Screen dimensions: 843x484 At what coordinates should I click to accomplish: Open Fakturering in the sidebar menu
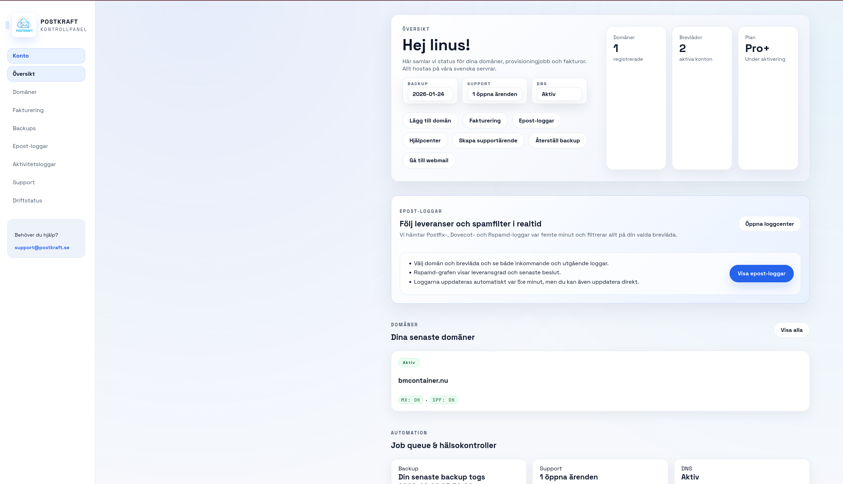pos(28,110)
